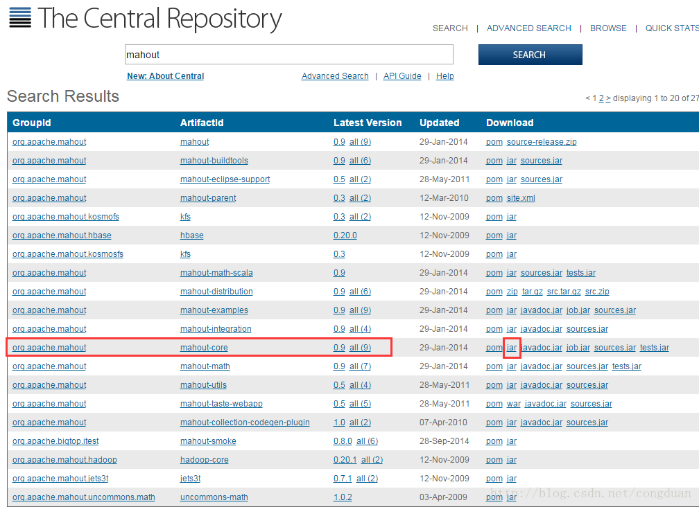699x507 pixels.
Task: Download sources.jar for mahout-buildtools
Action: point(541,161)
